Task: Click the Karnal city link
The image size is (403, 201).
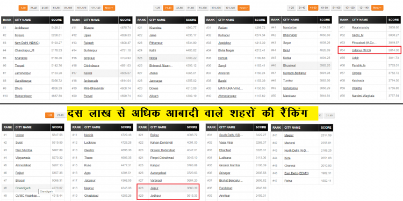Action: 88,73
